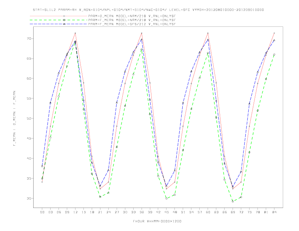Click the x-axis forecast hour label 63
The height and width of the screenshot is (231, 299).
216,212
